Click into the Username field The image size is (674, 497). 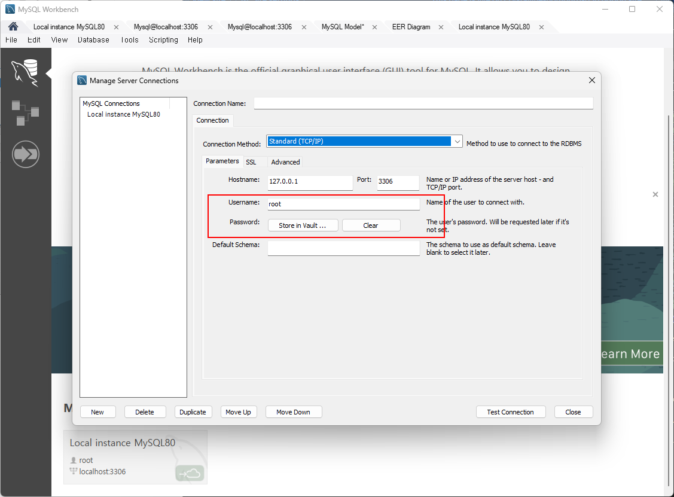coord(343,204)
